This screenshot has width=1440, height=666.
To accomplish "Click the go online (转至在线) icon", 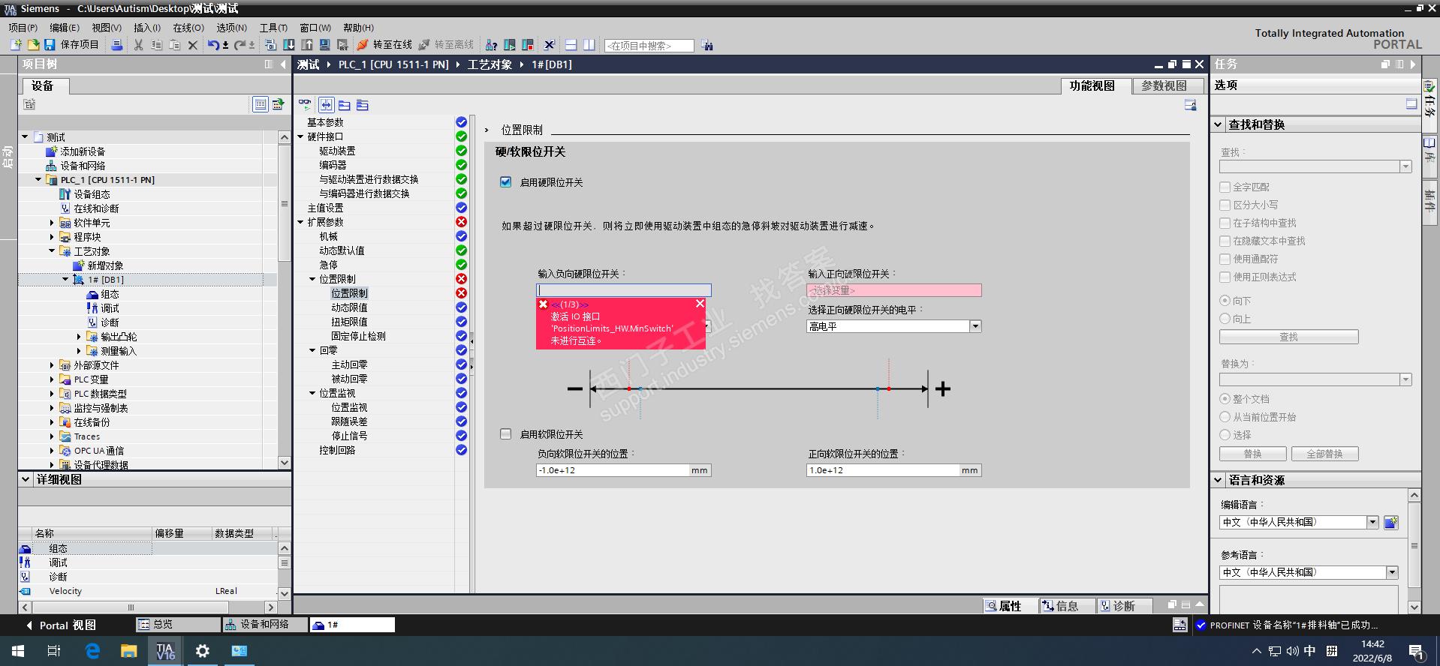I will (363, 45).
